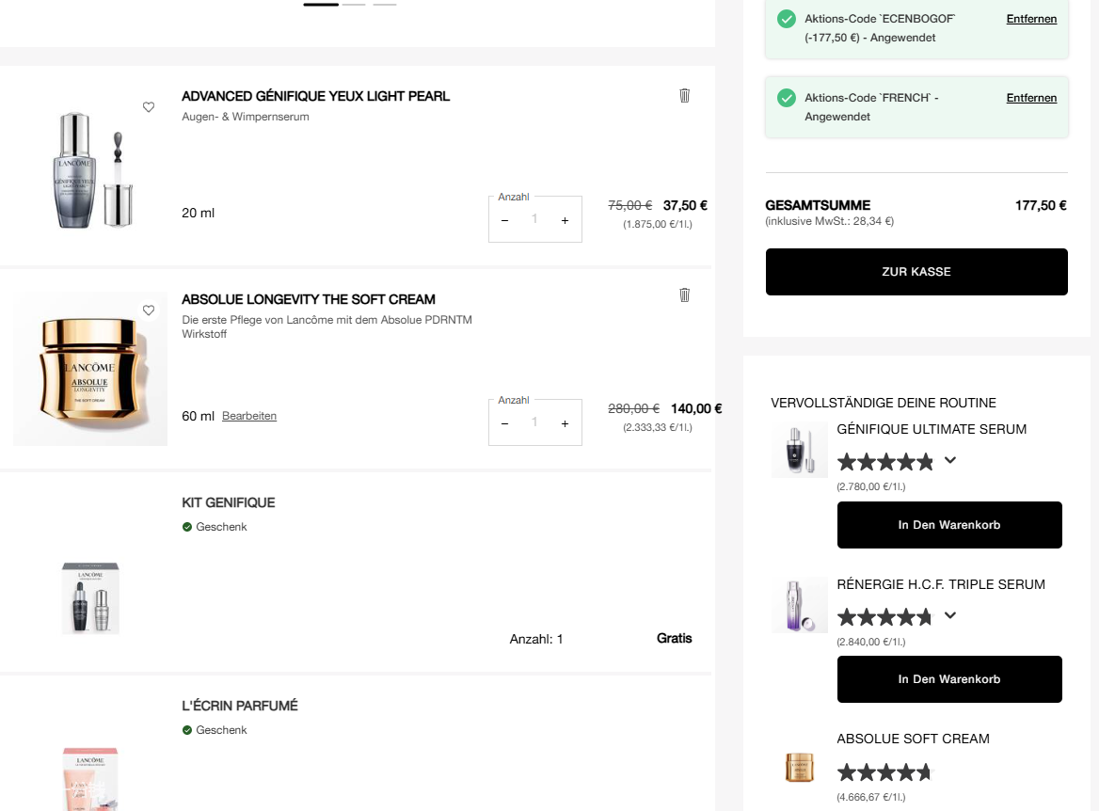Decrease quantity of Absolue Longevity Soft Cream

(x=505, y=423)
